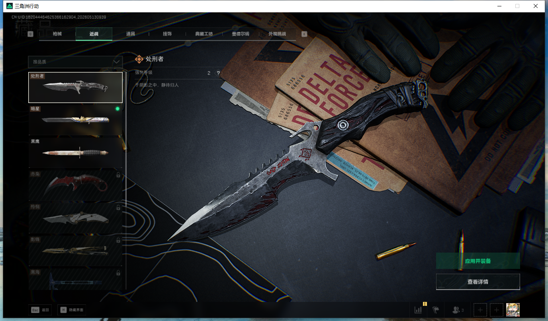Select the 黑鹰 knife thumbnail
This screenshot has width=548, height=321.
(75, 152)
